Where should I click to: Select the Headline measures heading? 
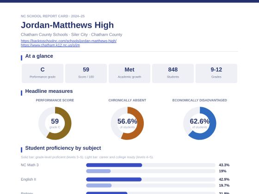49,91
